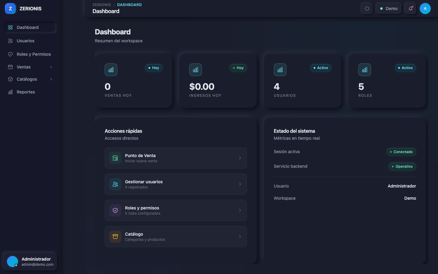This screenshot has height=274, width=438.
Task: Click the Zerionis Z logo icon
Action: tap(10, 9)
